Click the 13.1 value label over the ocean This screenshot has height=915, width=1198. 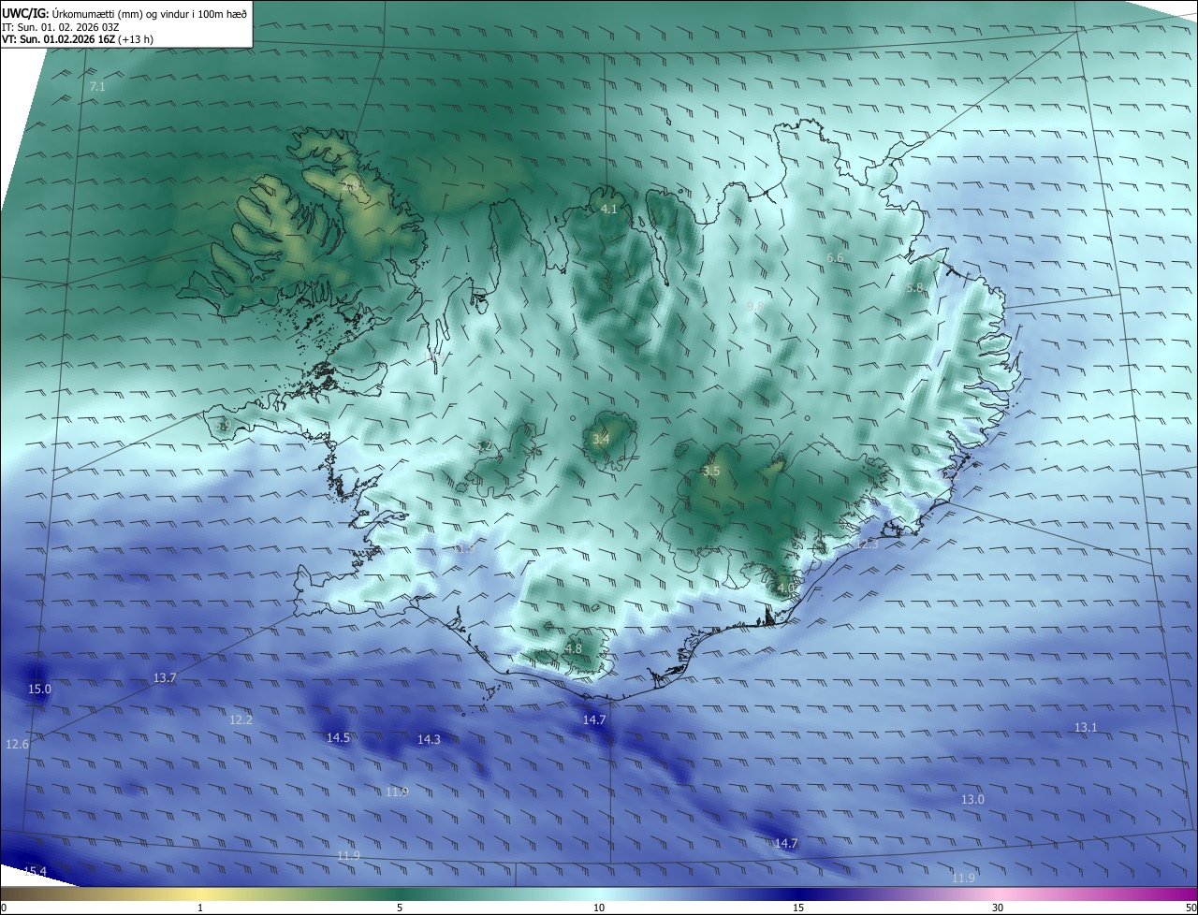[1086, 728]
